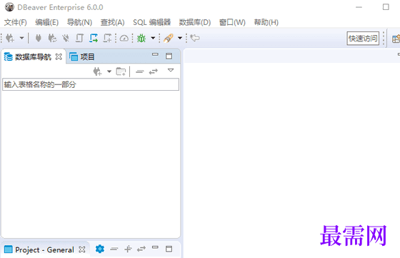Maximize the database navigator panel
Image resolution: width=400 pixels, height=258 pixels.
coord(169,56)
